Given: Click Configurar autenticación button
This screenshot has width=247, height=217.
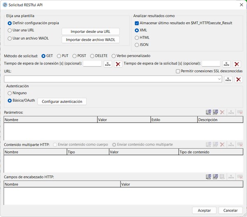Looking at the screenshot, I should point(62,102).
